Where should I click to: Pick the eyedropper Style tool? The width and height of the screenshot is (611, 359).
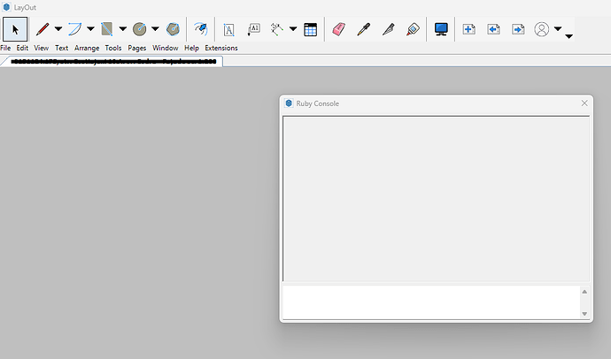tap(364, 29)
